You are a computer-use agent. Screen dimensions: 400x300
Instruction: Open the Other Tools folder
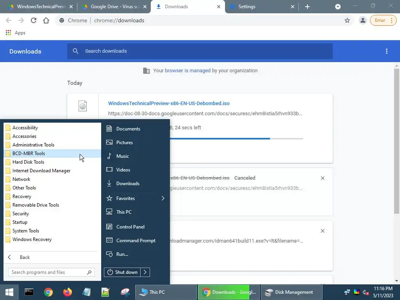coord(52,188)
